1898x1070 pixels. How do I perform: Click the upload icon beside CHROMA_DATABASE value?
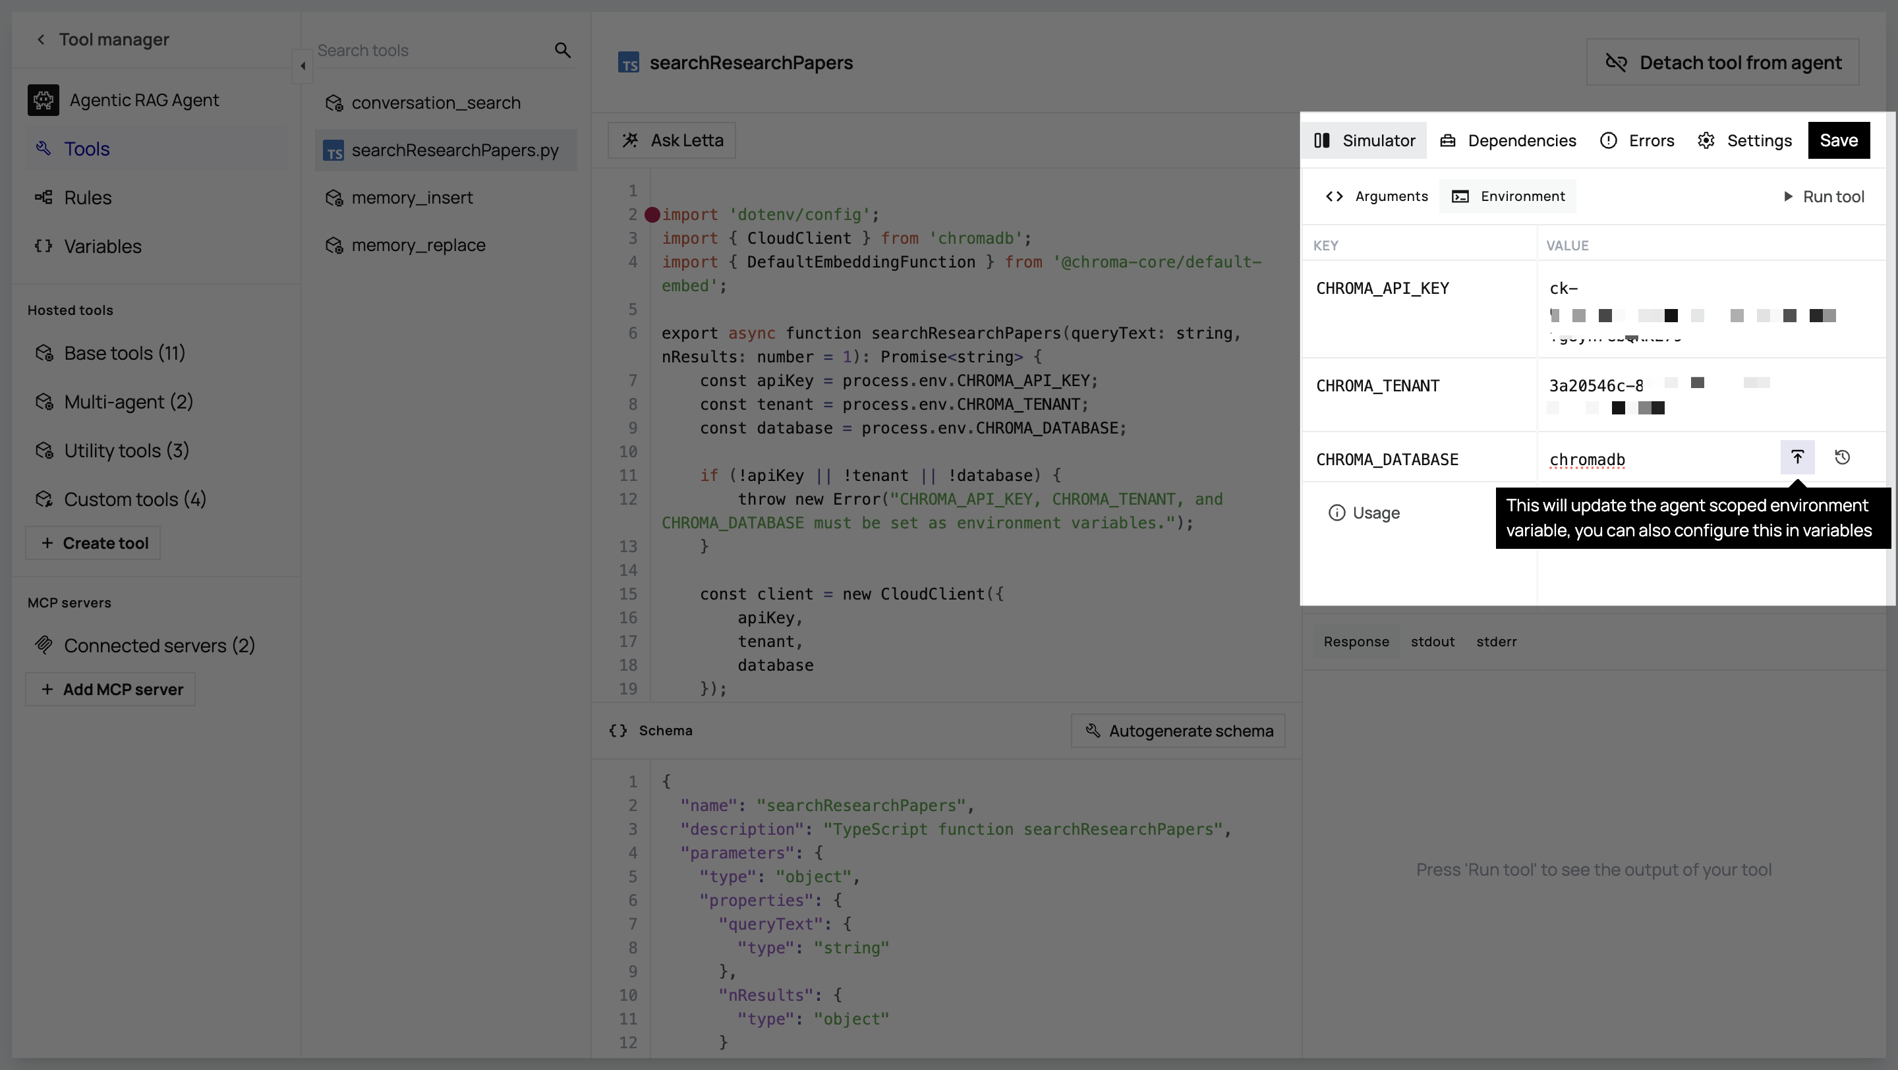(x=1797, y=457)
